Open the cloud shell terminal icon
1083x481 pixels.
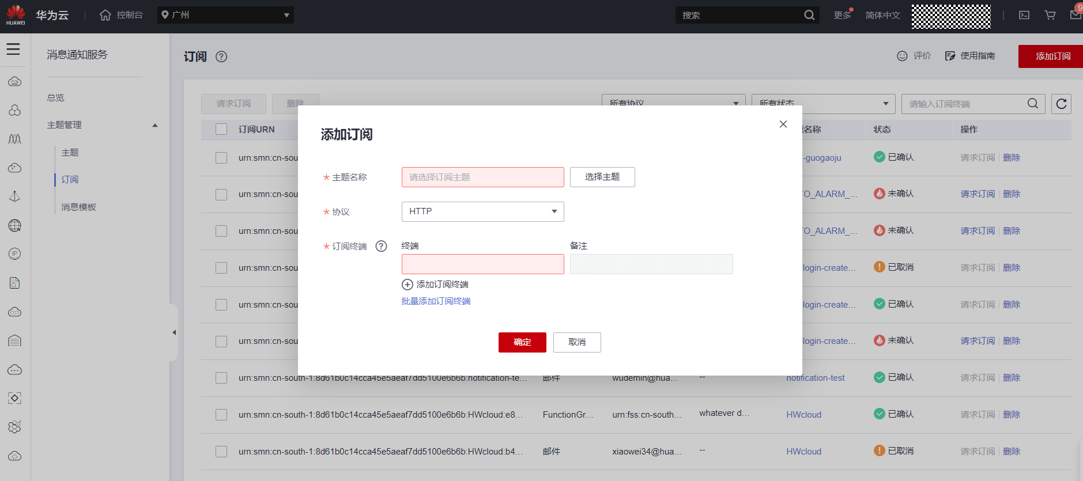(1024, 15)
